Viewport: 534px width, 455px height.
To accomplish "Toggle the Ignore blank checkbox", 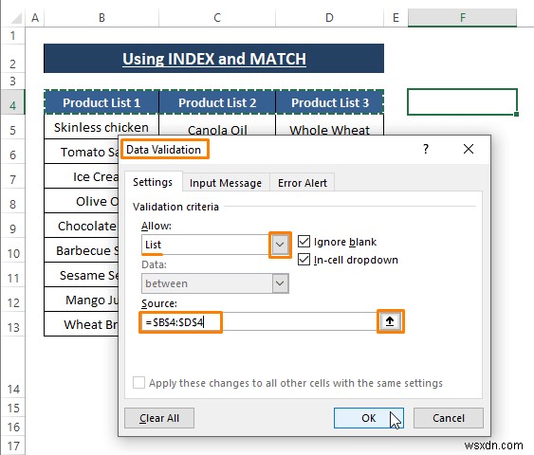I will tap(304, 242).
